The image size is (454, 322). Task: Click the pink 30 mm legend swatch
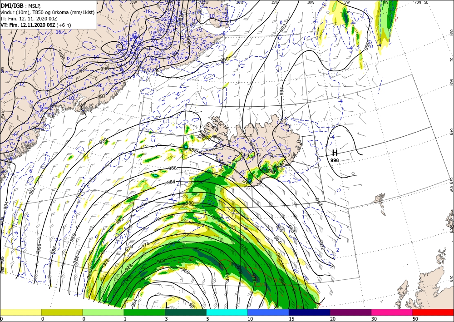(x=392, y=312)
